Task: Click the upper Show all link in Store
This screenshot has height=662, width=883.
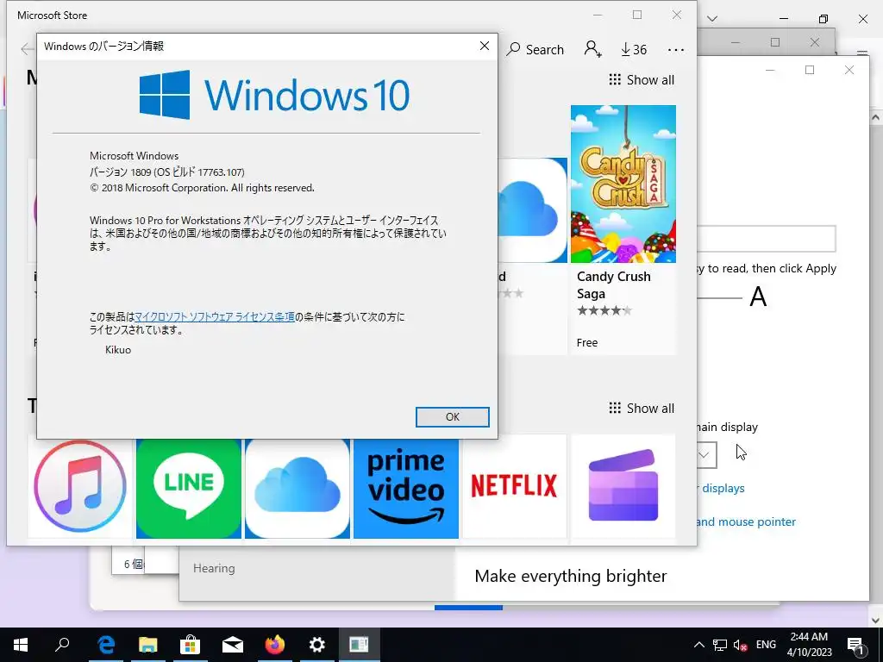Action: pos(642,80)
